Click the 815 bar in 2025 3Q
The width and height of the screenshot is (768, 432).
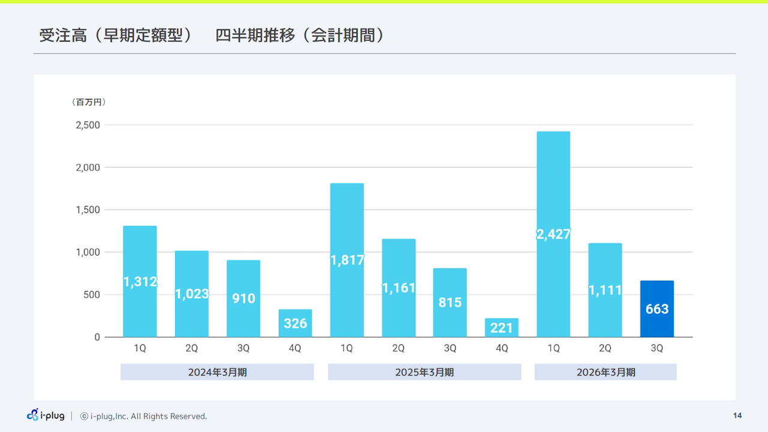click(450, 303)
